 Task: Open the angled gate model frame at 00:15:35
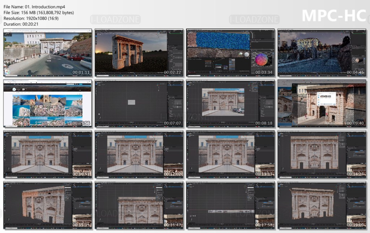(x=47, y=205)
